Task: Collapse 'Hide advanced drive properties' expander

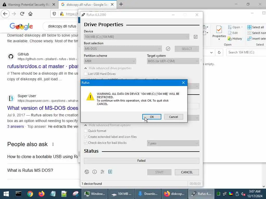Action: 108,68
